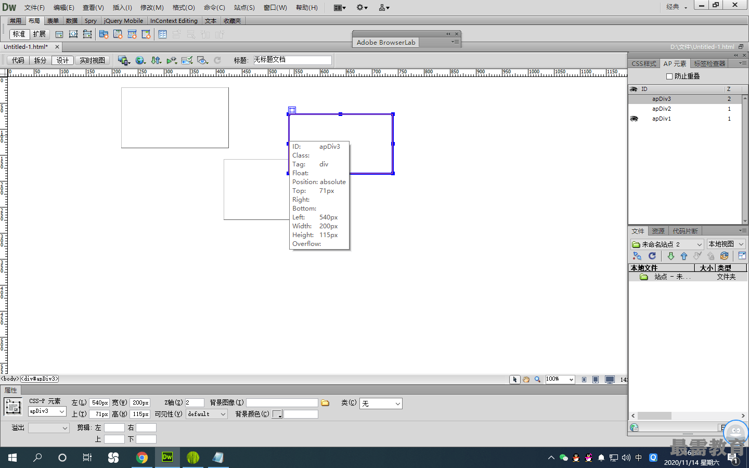The image size is (749, 468).
Task: Open the 未命名站点 2 site dropdown
Action: pyautogui.click(x=667, y=244)
